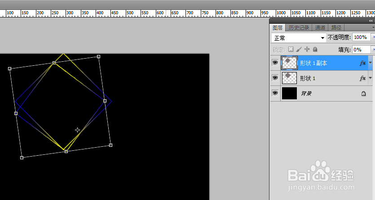This screenshot has width=375, height=200.
Task: Click the 形状 1 layer name
Action: [308, 78]
